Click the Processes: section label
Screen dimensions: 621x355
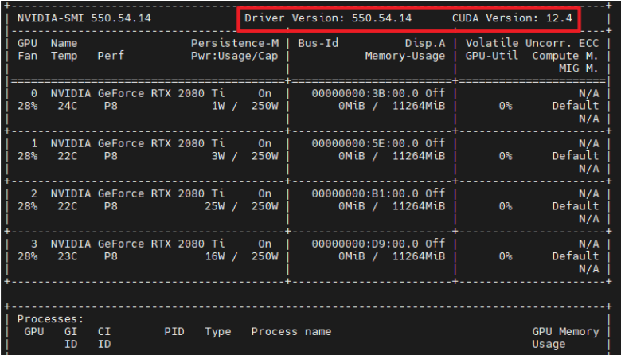click(x=51, y=319)
